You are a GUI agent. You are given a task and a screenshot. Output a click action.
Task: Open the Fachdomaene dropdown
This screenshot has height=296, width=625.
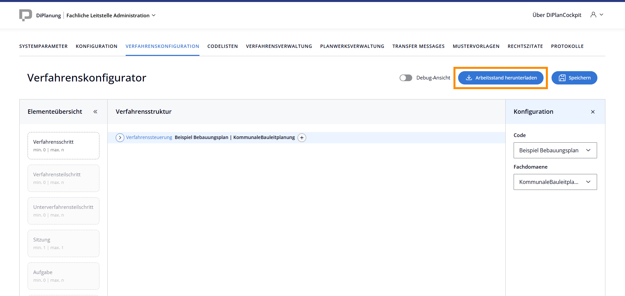click(x=555, y=182)
